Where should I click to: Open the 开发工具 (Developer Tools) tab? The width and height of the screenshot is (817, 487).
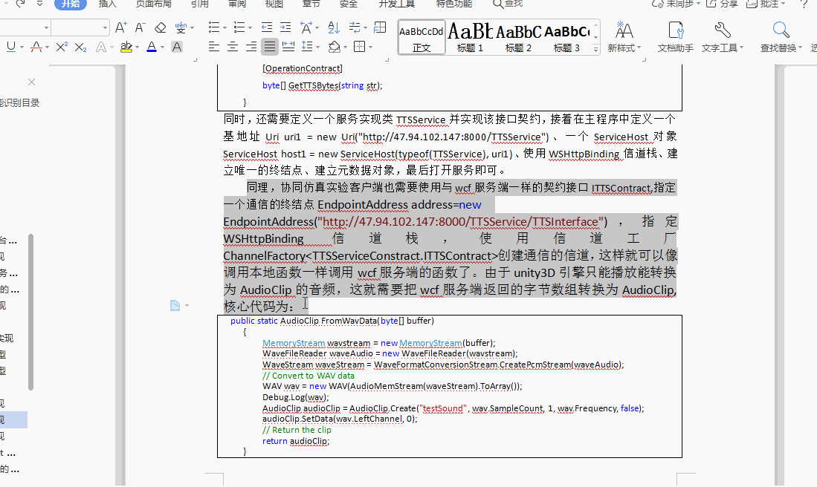coord(396,4)
